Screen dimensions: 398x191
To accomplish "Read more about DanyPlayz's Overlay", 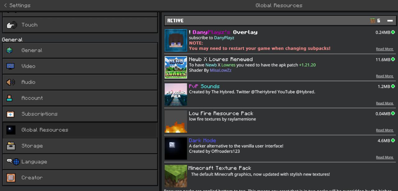I will [385, 49].
